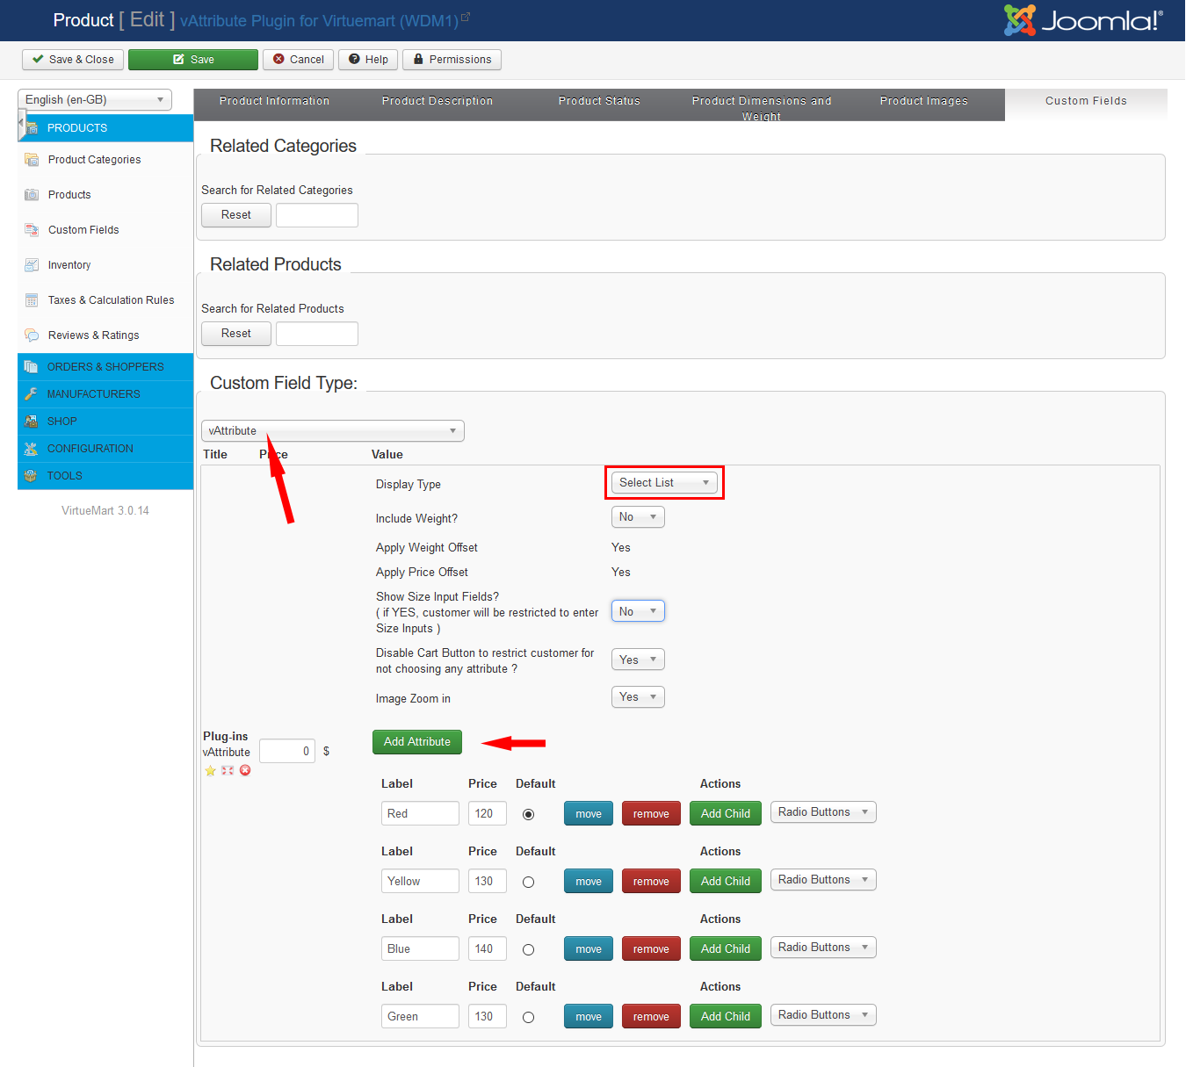Open the English (en-GB) language dropdown
Image resolution: width=1186 pixels, height=1067 pixels.
pos(94,100)
